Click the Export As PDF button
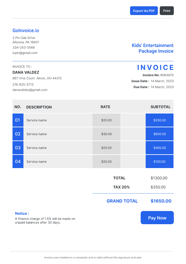 (144, 11)
